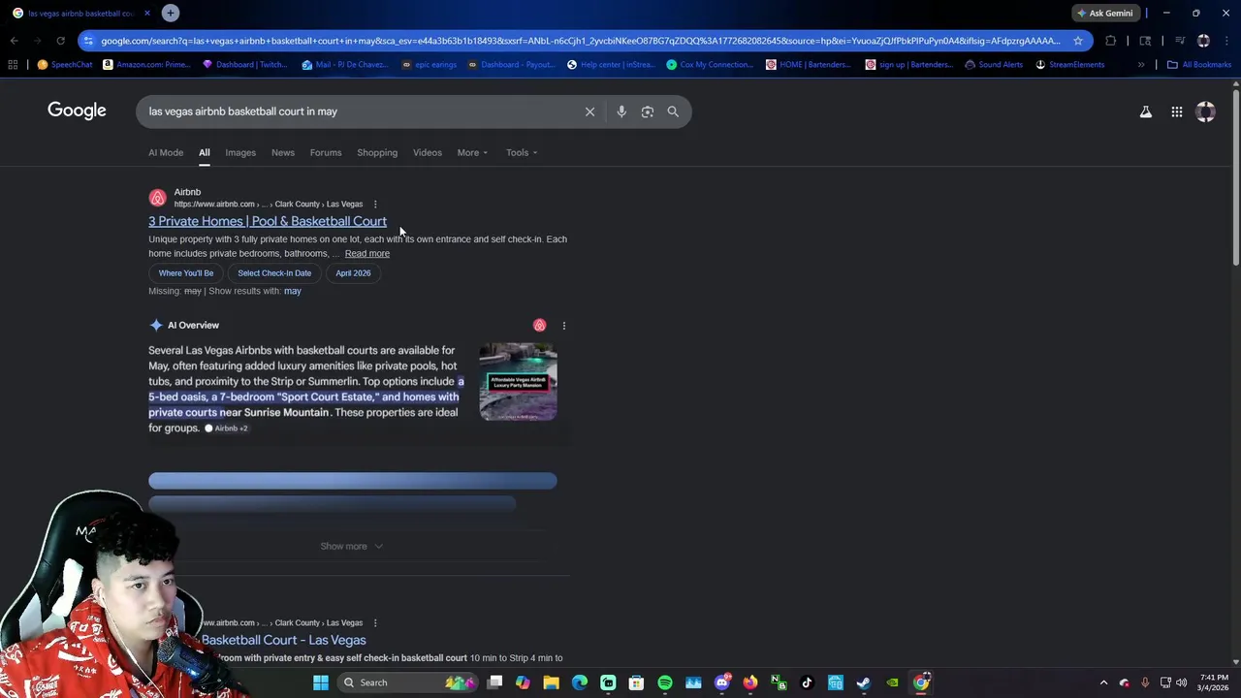Open three-dot menu of AI Overview
Image resolution: width=1241 pixels, height=698 pixels.
(564, 326)
